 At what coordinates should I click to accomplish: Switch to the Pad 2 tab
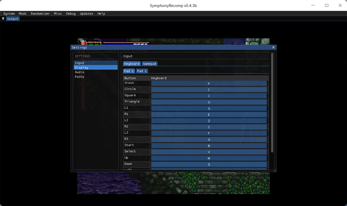click(142, 71)
